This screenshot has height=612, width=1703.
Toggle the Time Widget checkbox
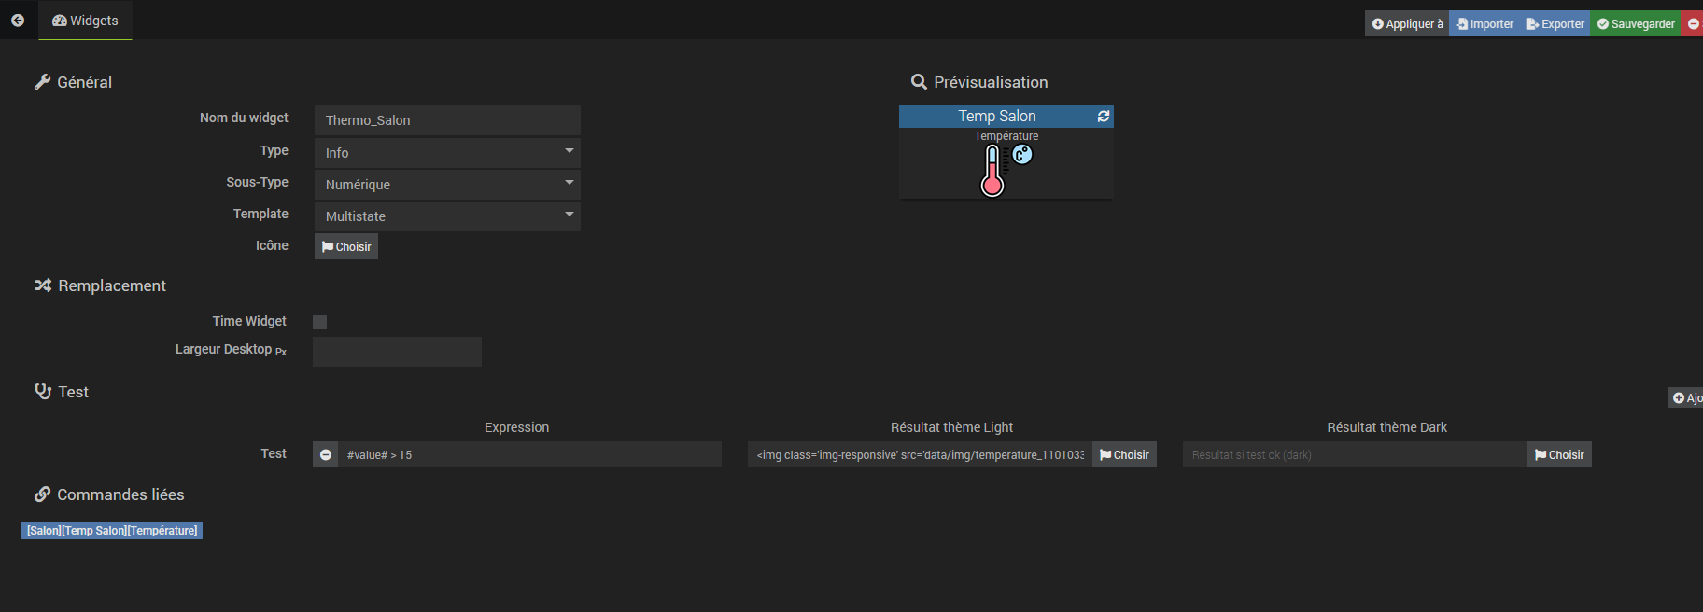pyautogui.click(x=319, y=322)
